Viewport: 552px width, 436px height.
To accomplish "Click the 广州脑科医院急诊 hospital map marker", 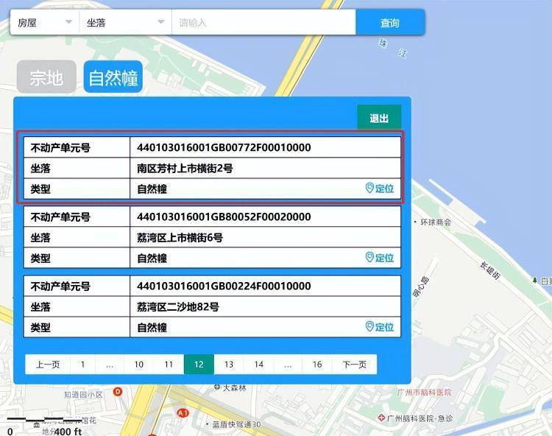I will (381, 418).
